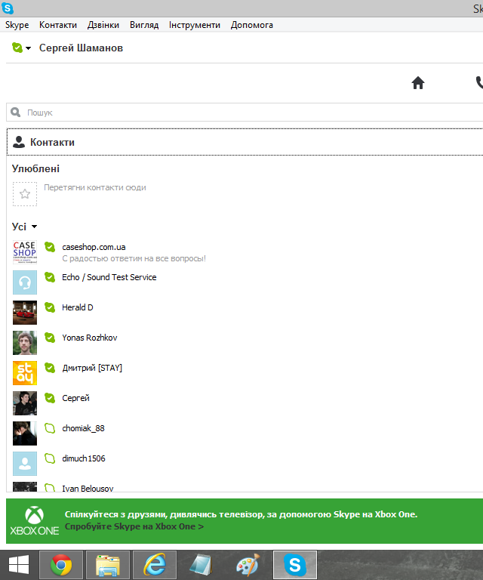This screenshot has height=580, width=483.
Task: Open the online status dropdown next to profile name
Action: [x=22, y=48]
